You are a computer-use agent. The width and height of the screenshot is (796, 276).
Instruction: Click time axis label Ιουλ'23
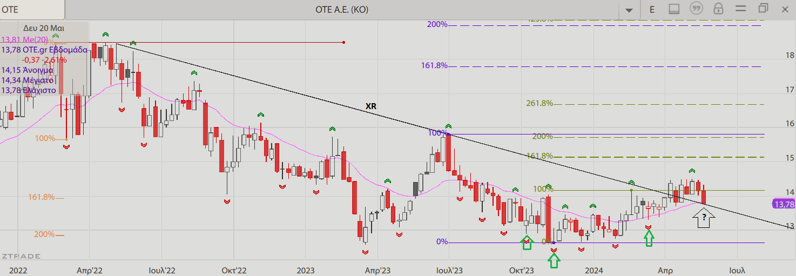tap(450, 270)
